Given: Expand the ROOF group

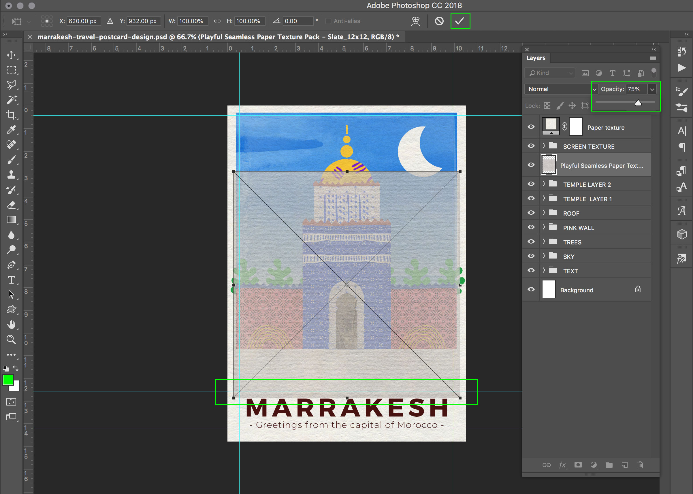Looking at the screenshot, I should coord(544,213).
